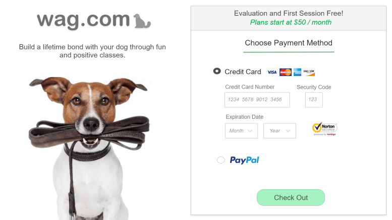Click the Discover card icon
Screen dimensions: 392x220
pos(309,72)
